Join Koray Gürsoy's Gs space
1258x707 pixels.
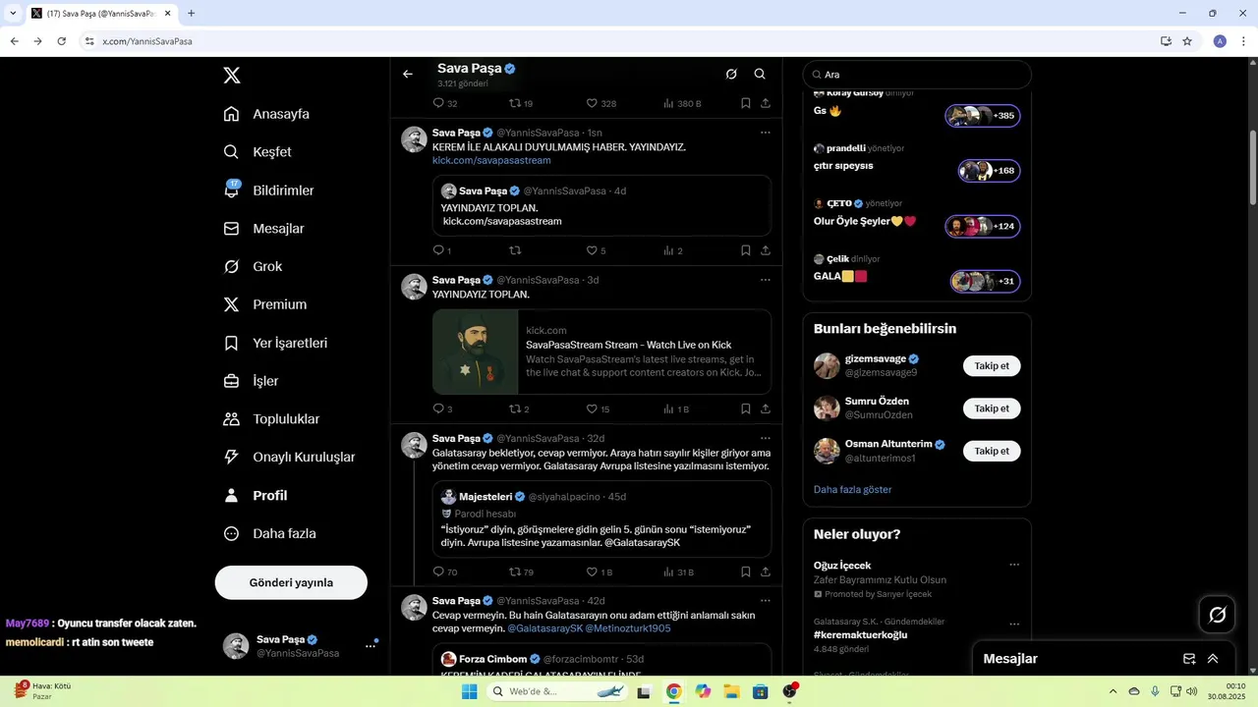point(983,116)
